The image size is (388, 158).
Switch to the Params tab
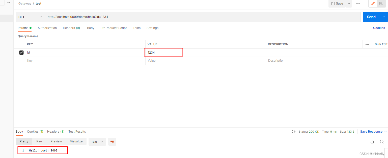click(24, 28)
